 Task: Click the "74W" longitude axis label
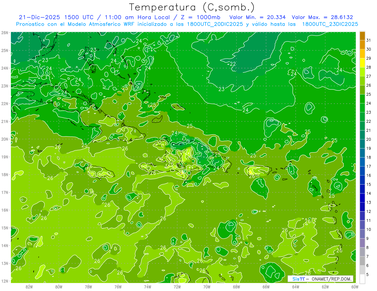[x=148, y=286]
